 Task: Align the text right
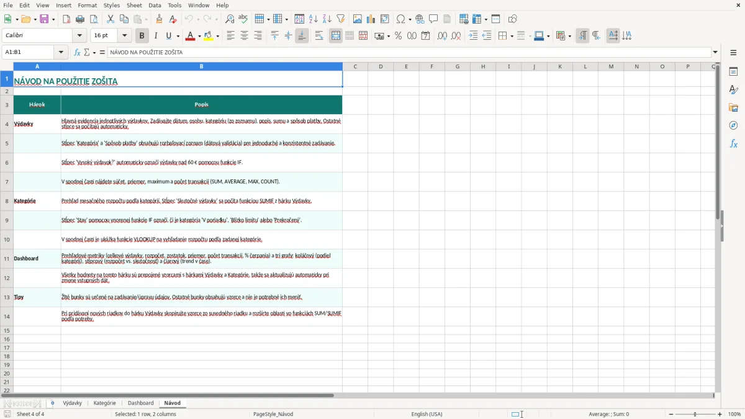pos(258,36)
